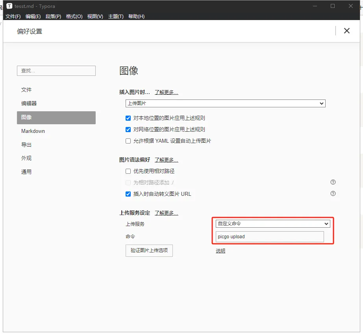Open help icon beside 为相对路径添加 ./ option
This screenshot has height=335, width=363.
click(333, 182)
